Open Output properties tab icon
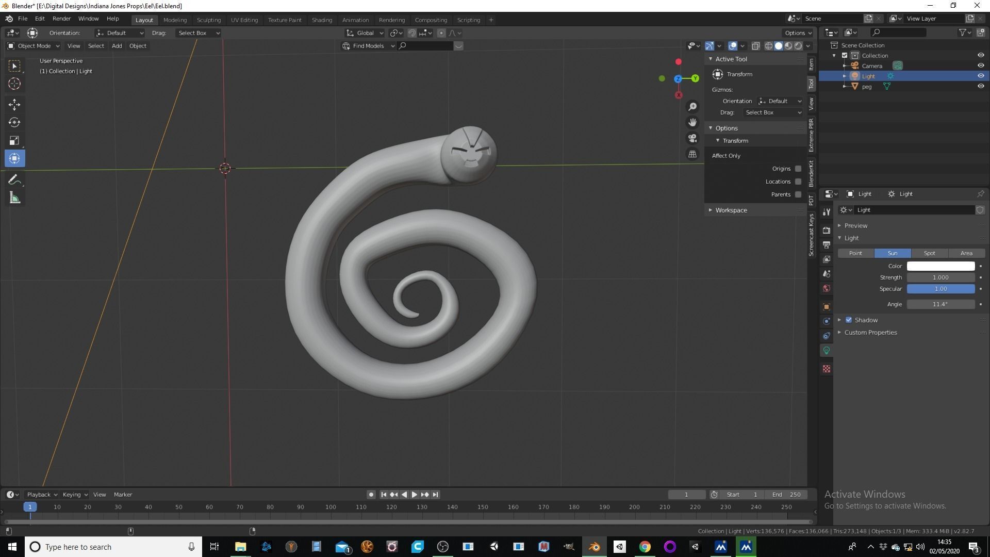The height and width of the screenshot is (557, 990). tap(827, 244)
